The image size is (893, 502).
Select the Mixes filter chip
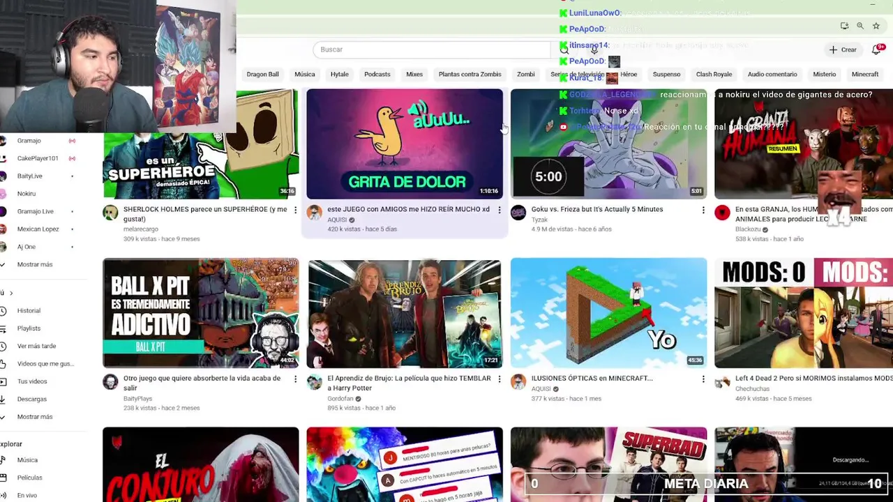pos(414,75)
